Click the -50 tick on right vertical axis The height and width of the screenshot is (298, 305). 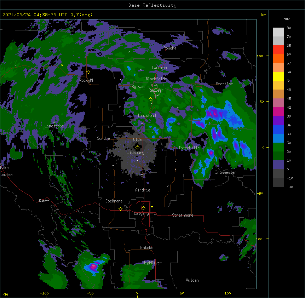(x=260, y=193)
